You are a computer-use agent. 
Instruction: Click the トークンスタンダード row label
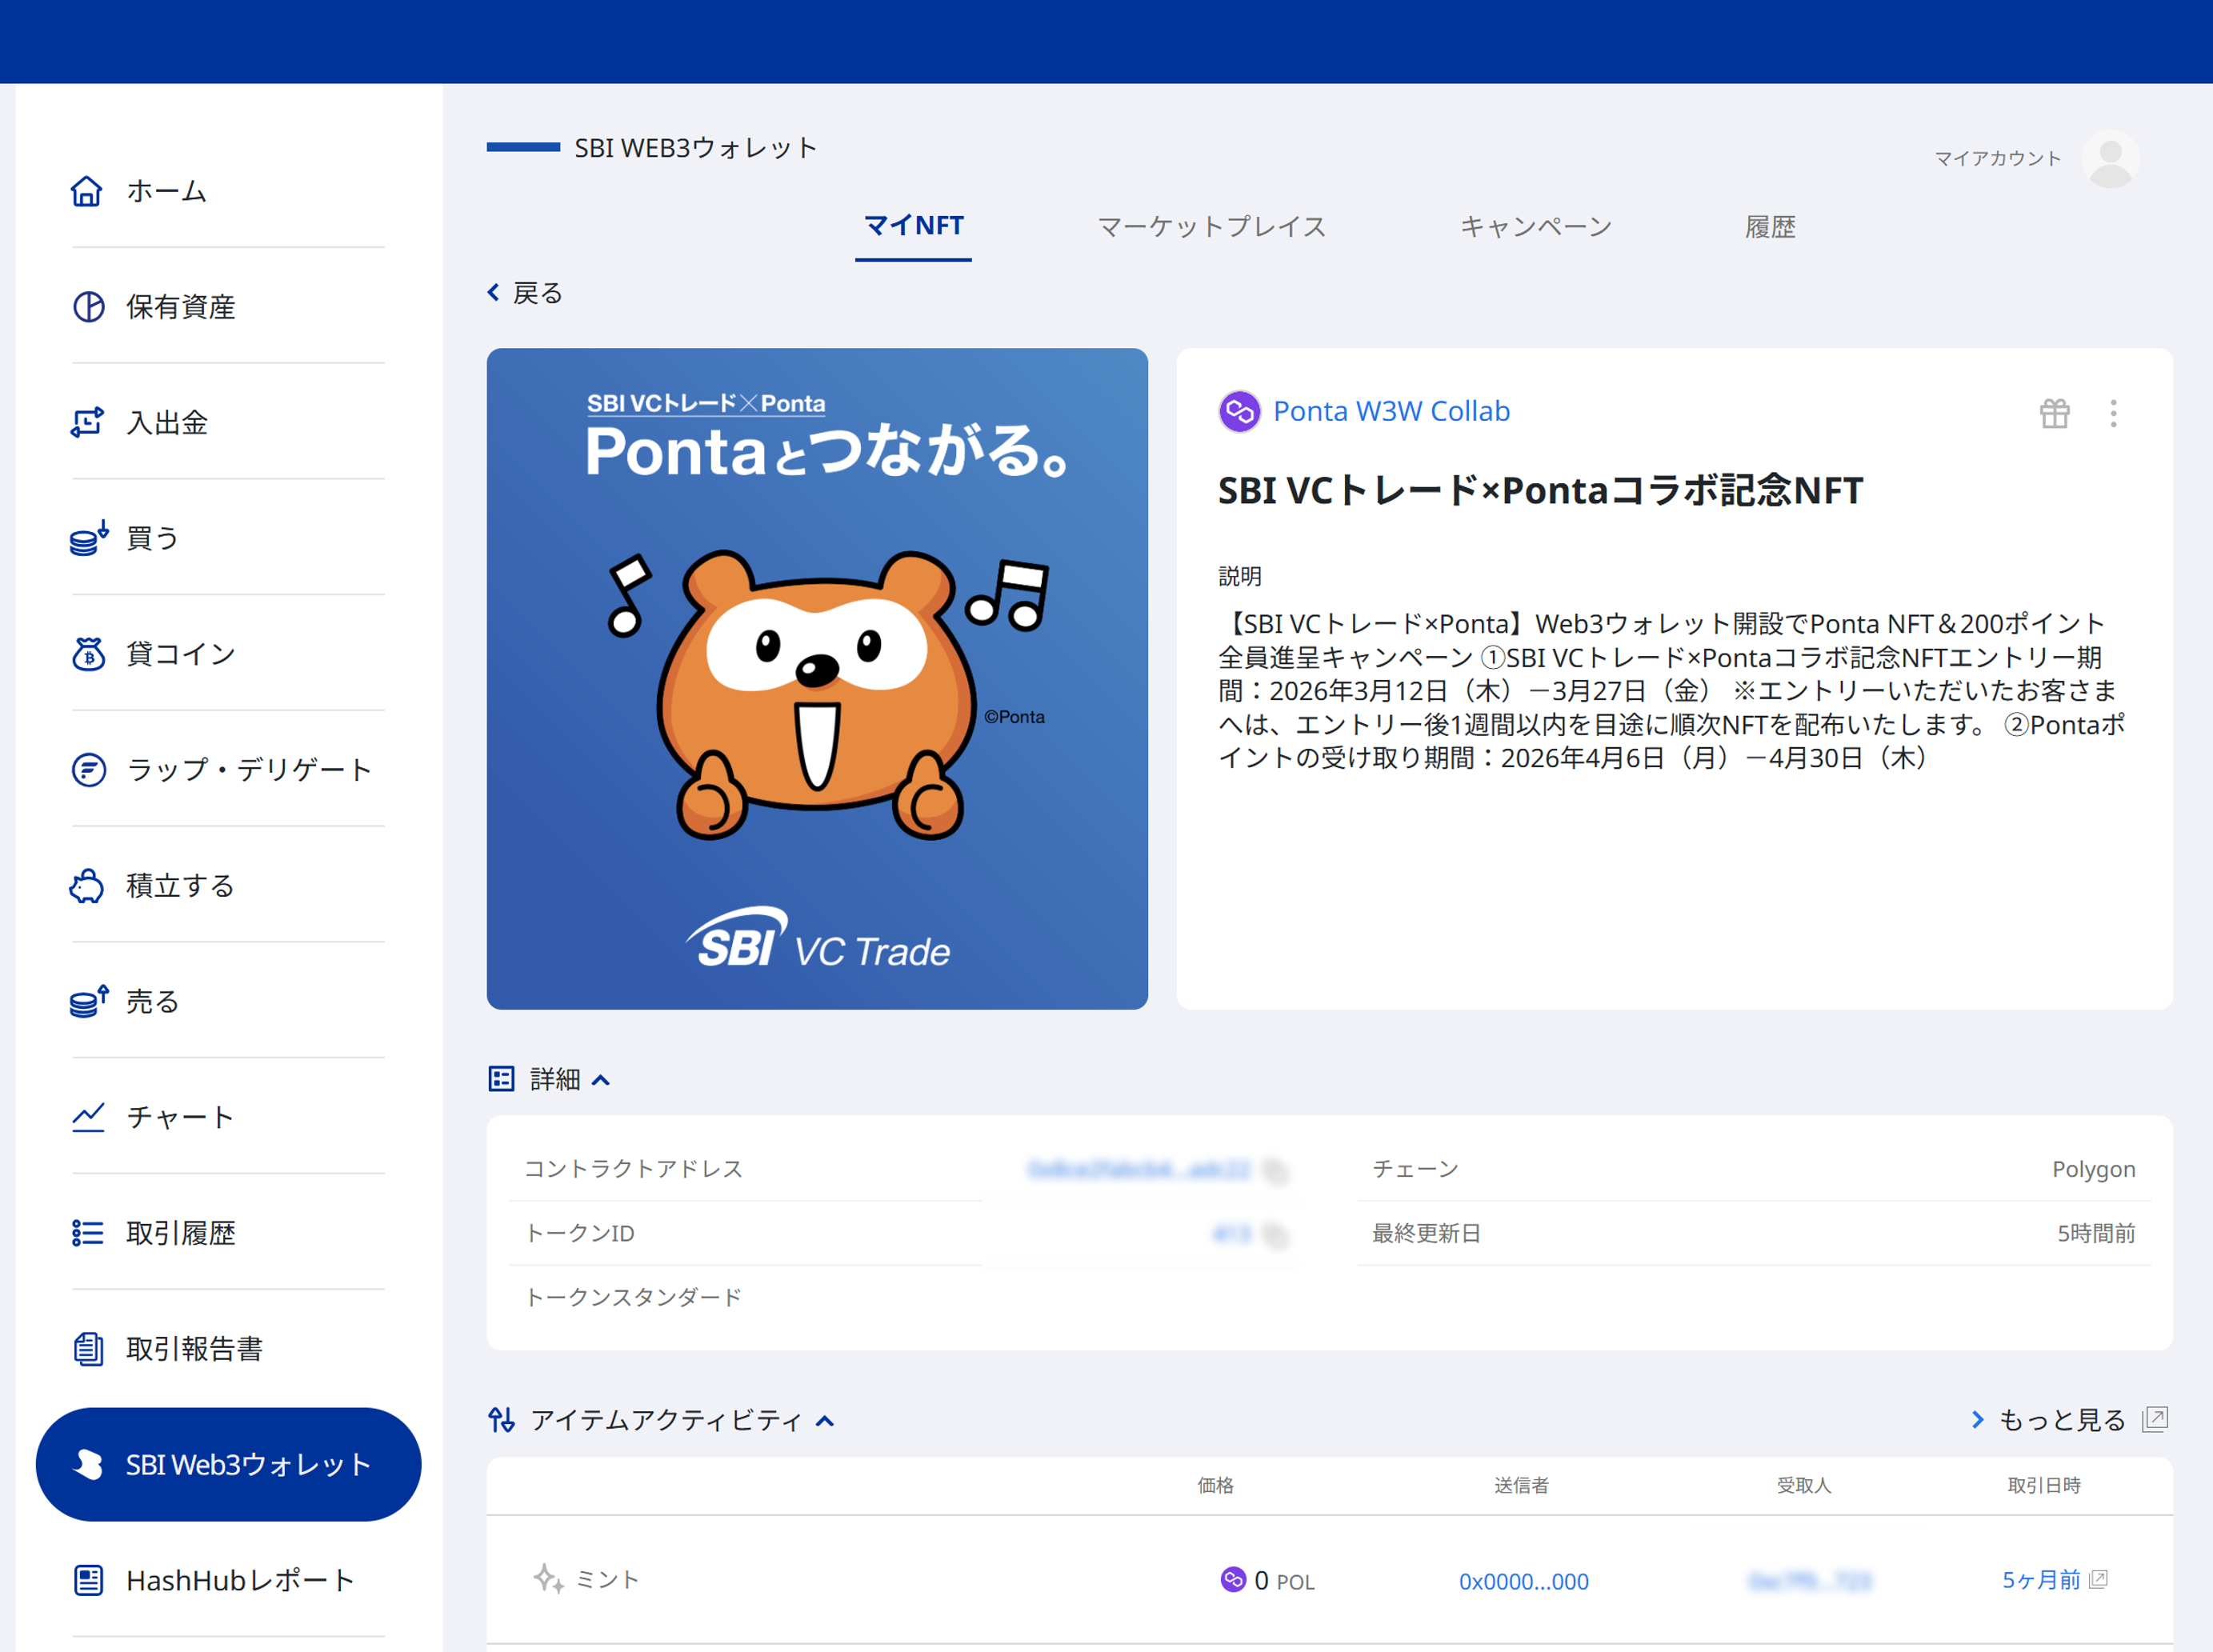point(634,1297)
